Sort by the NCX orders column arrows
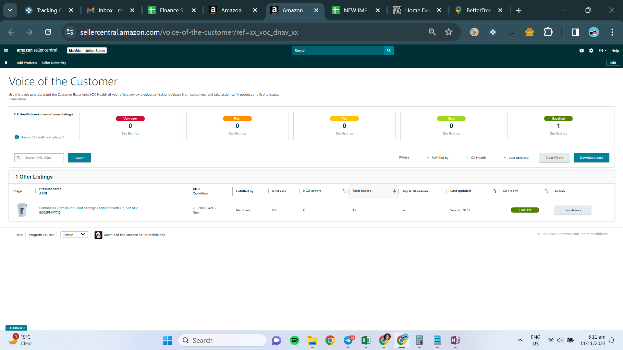The image size is (623, 350). click(344, 191)
